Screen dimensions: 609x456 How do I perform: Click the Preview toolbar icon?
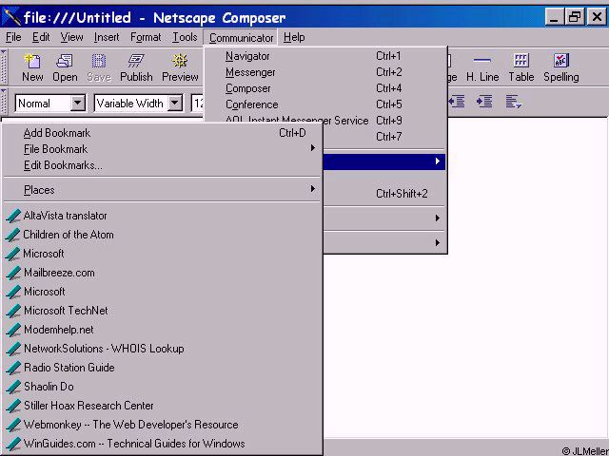click(x=180, y=61)
